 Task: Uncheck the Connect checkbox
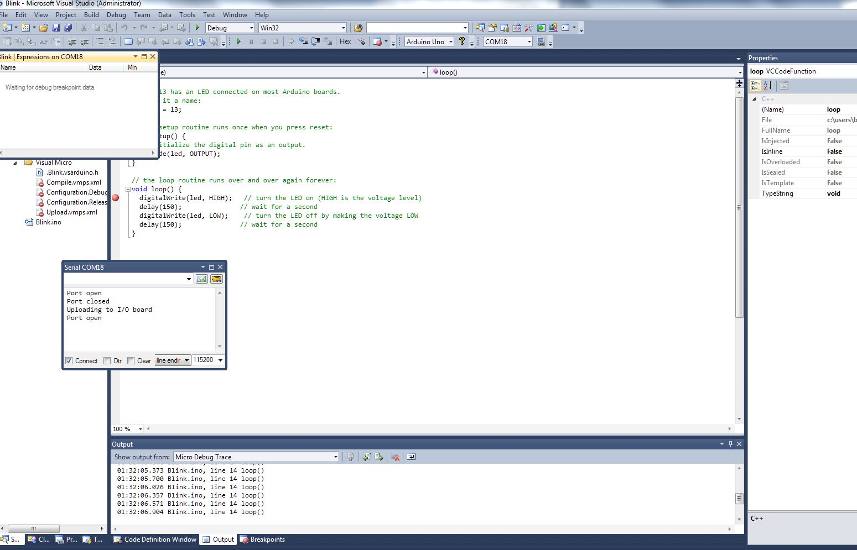(69, 361)
